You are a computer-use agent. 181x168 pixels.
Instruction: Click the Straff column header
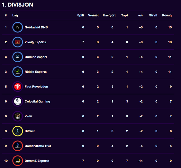tap(153, 15)
